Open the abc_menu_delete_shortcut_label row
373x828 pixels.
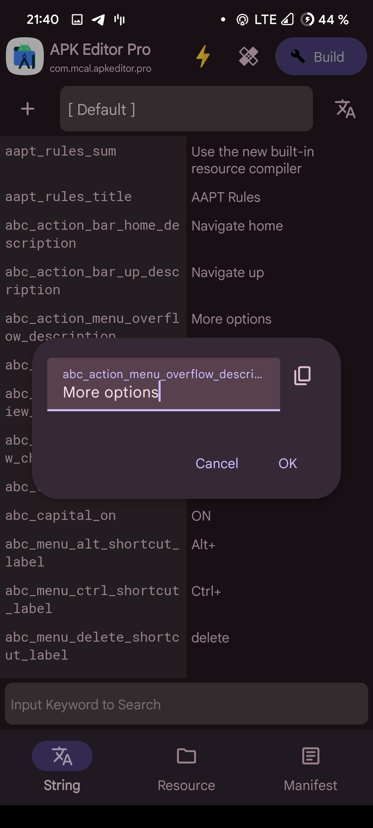click(x=186, y=646)
